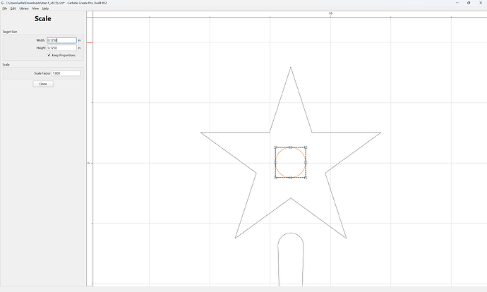Open the File menu
The height and width of the screenshot is (292, 487).
click(5, 8)
